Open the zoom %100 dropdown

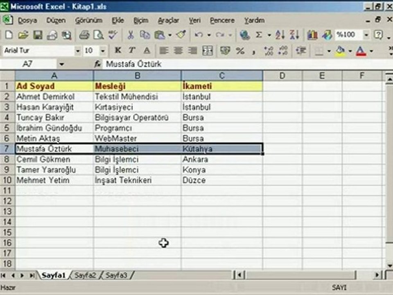(366, 35)
